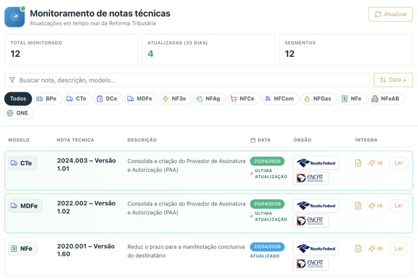
Task: Select the Todos filter chip
Action: [x=18, y=99]
